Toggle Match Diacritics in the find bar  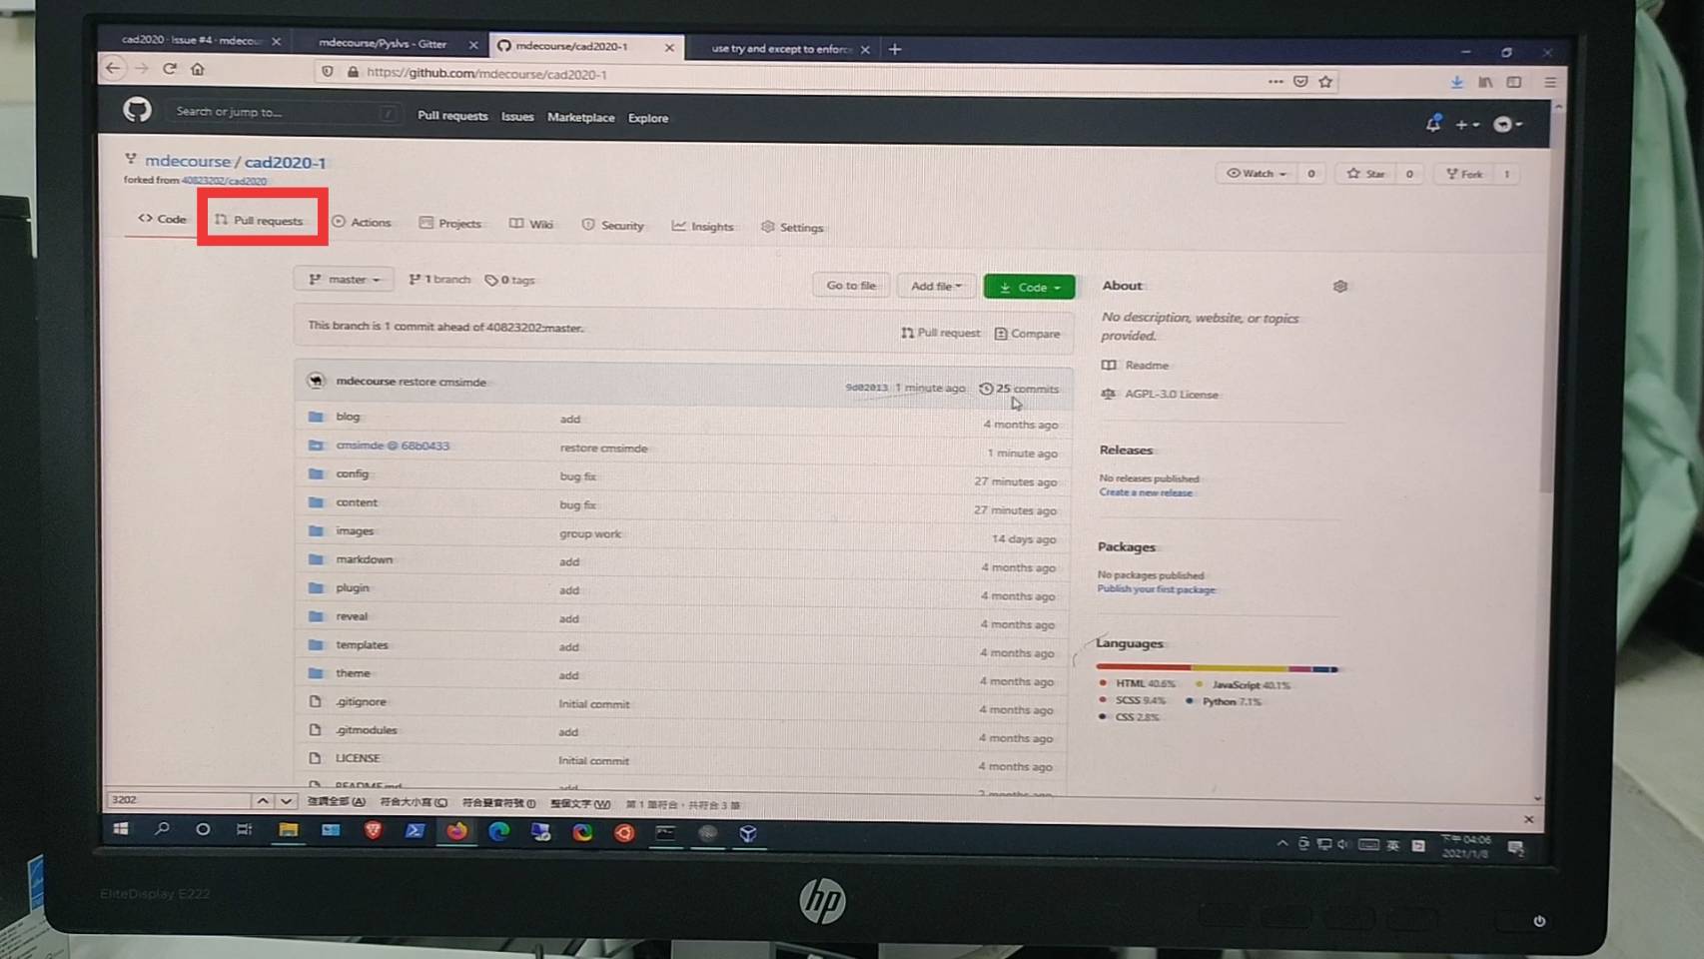click(499, 803)
